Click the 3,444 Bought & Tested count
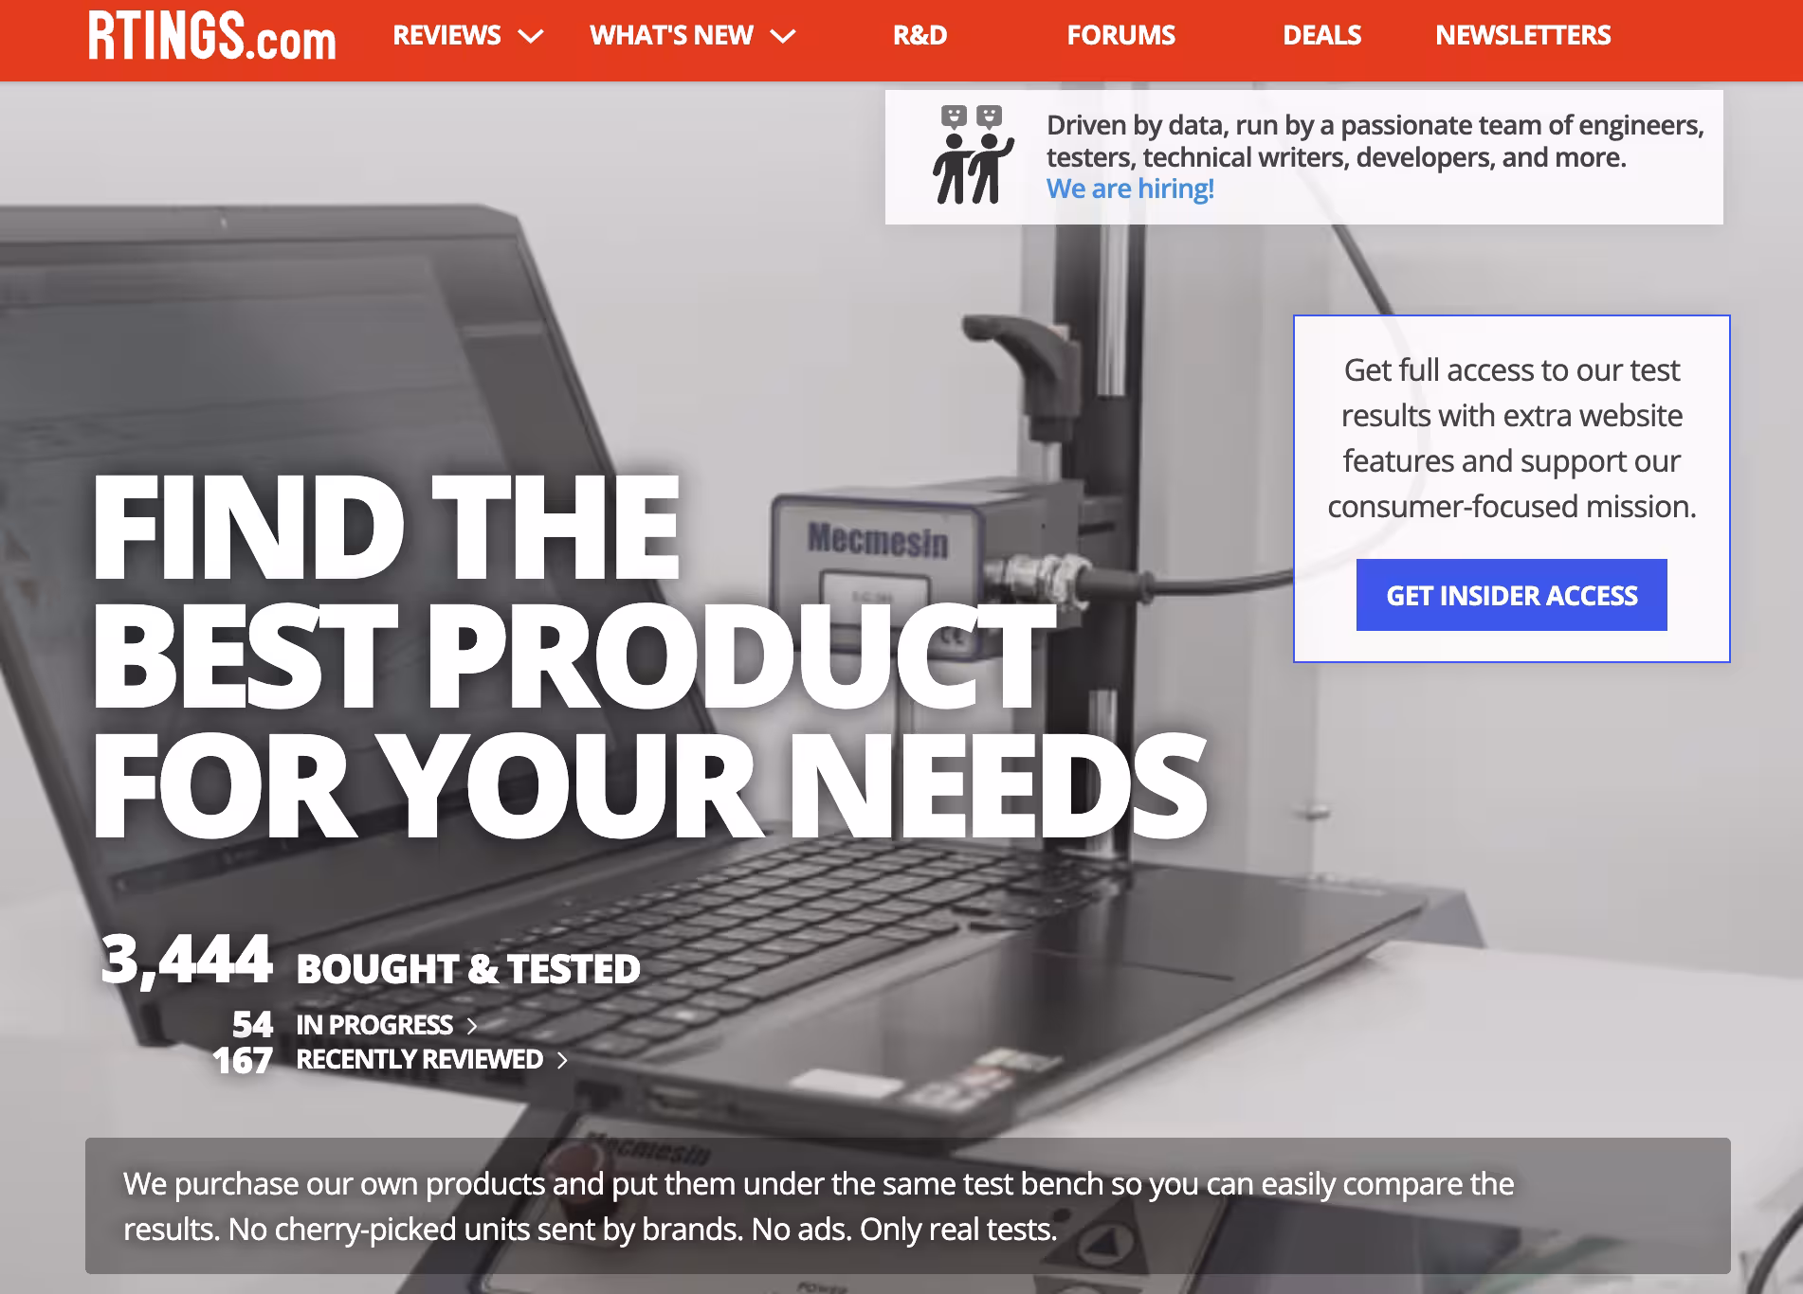 click(371, 961)
